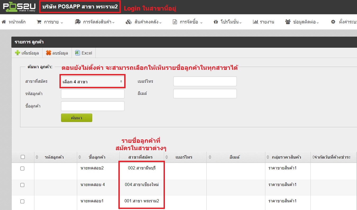
Task: Click the green plus add data icon
Action: (17, 53)
